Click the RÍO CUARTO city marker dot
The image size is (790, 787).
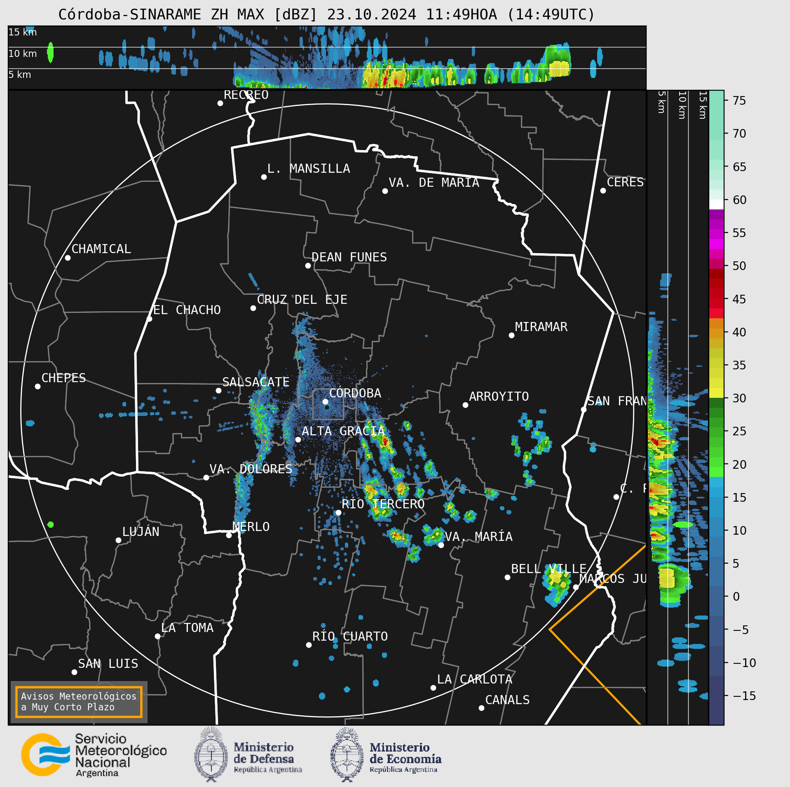(309, 645)
